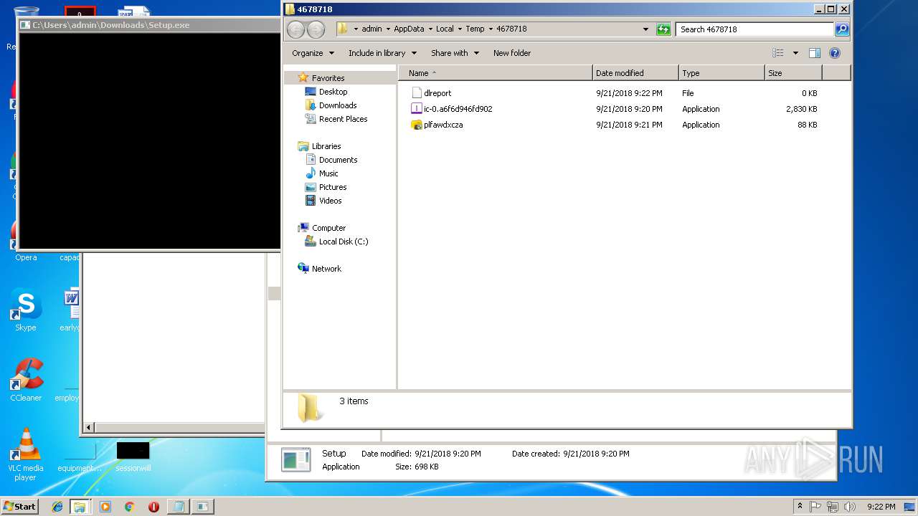Image resolution: width=918 pixels, height=516 pixels.
Task: Select Libraries in navigation pane
Action: pos(326,146)
